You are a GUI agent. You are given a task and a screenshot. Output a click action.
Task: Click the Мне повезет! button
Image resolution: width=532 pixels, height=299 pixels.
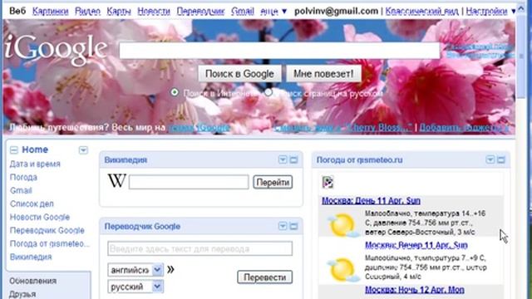323,74
